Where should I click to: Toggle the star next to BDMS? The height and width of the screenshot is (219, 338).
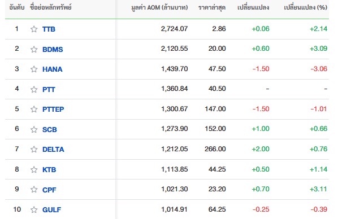[x=34, y=49]
